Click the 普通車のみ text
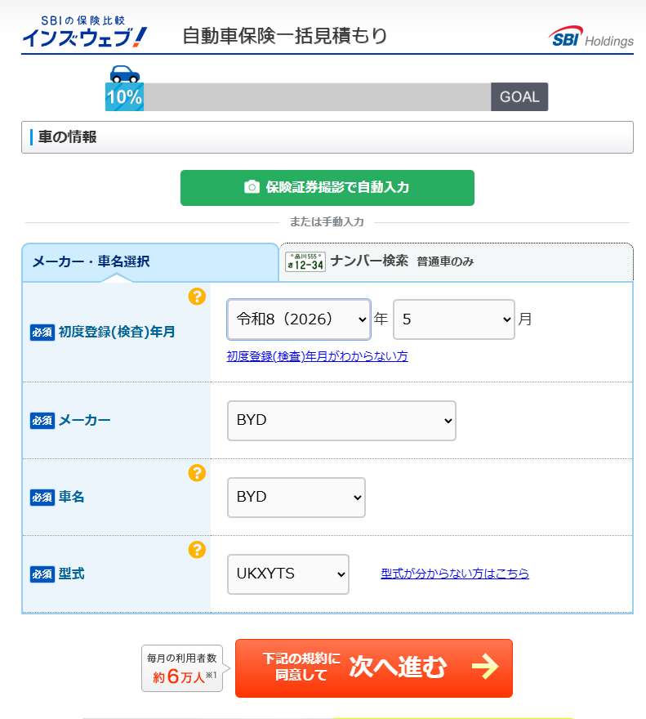The width and height of the screenshot is (646, 719). 445,261
